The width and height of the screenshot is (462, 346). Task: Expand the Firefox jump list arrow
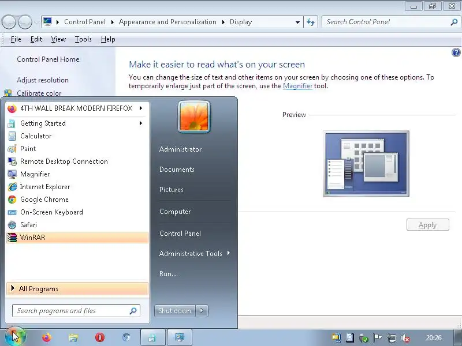tap(141, 108)
